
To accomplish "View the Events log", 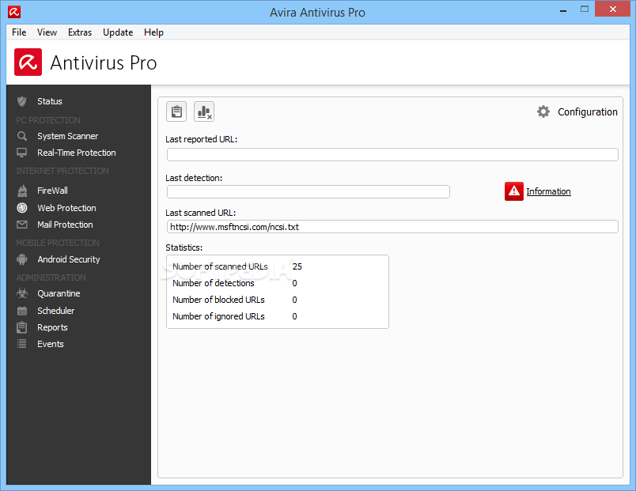I will click(x=51, y=344).
